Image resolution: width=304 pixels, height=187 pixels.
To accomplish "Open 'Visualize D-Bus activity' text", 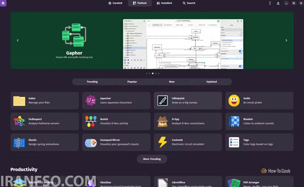I will (x=114, y=123).
